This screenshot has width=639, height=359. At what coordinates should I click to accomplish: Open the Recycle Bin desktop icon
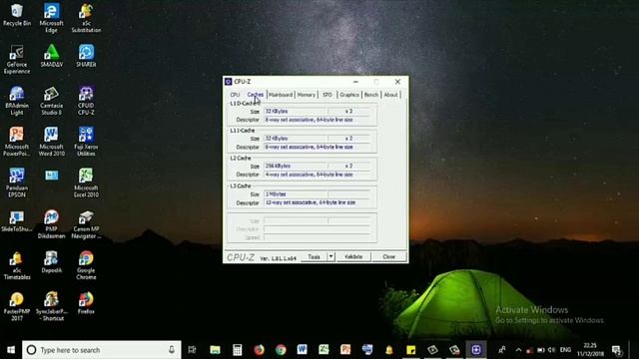click(17, 15)
